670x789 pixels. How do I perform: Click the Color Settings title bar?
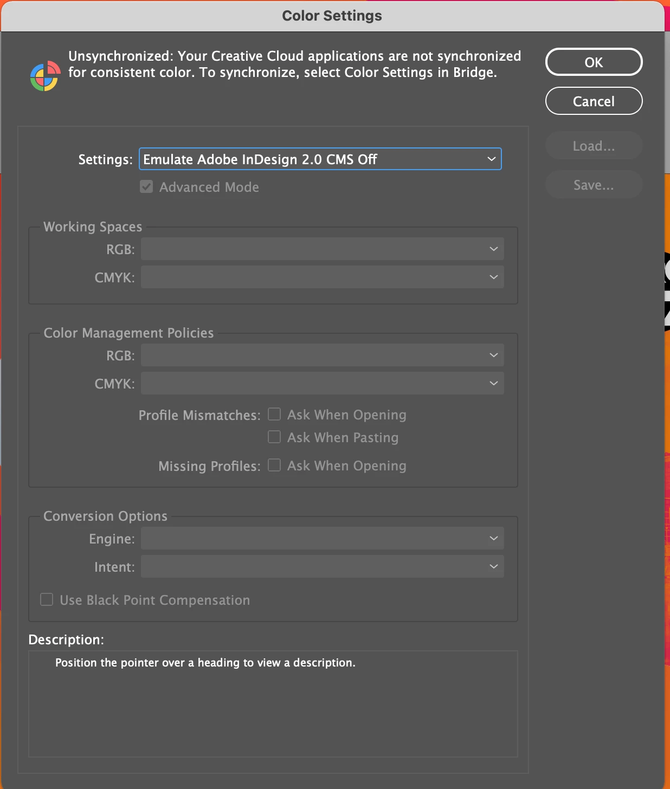[x=332, y=16]
